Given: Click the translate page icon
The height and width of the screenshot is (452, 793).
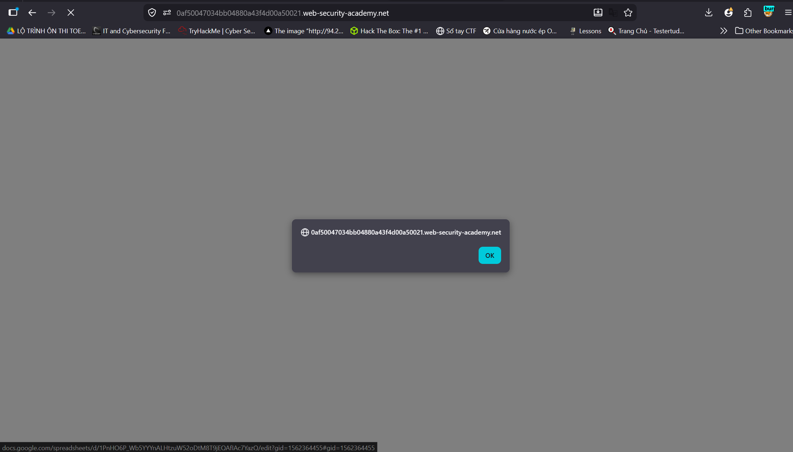Looking at the screenshot, I should coord(613,13).
